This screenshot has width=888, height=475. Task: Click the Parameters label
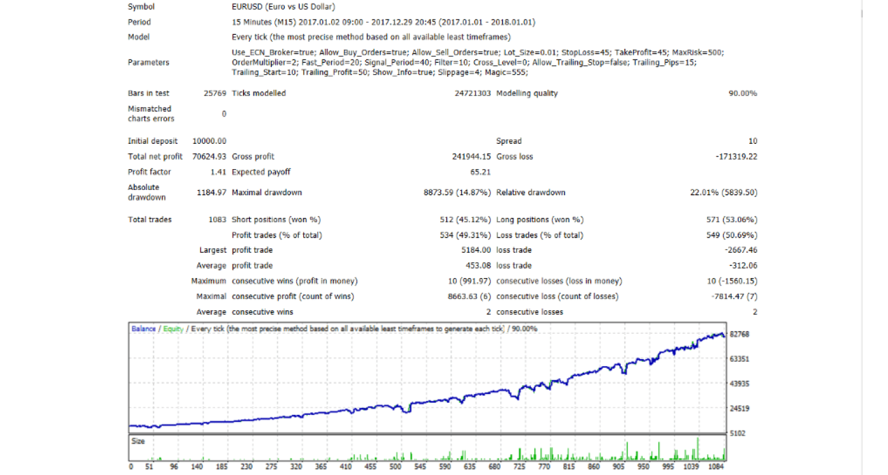148,63
